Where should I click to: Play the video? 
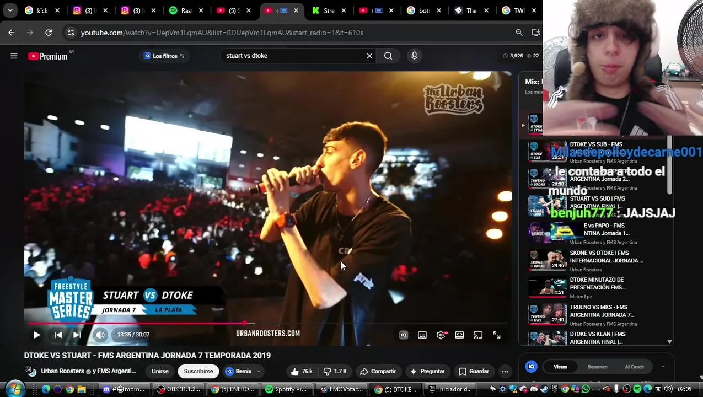pyautogui.click(x=36, y=335)
